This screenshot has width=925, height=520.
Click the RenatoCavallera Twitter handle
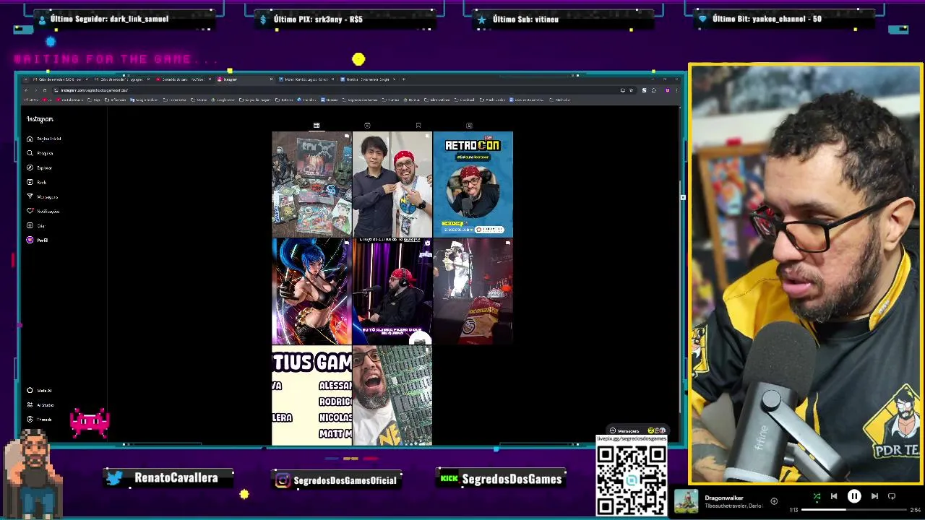[176, 478]
